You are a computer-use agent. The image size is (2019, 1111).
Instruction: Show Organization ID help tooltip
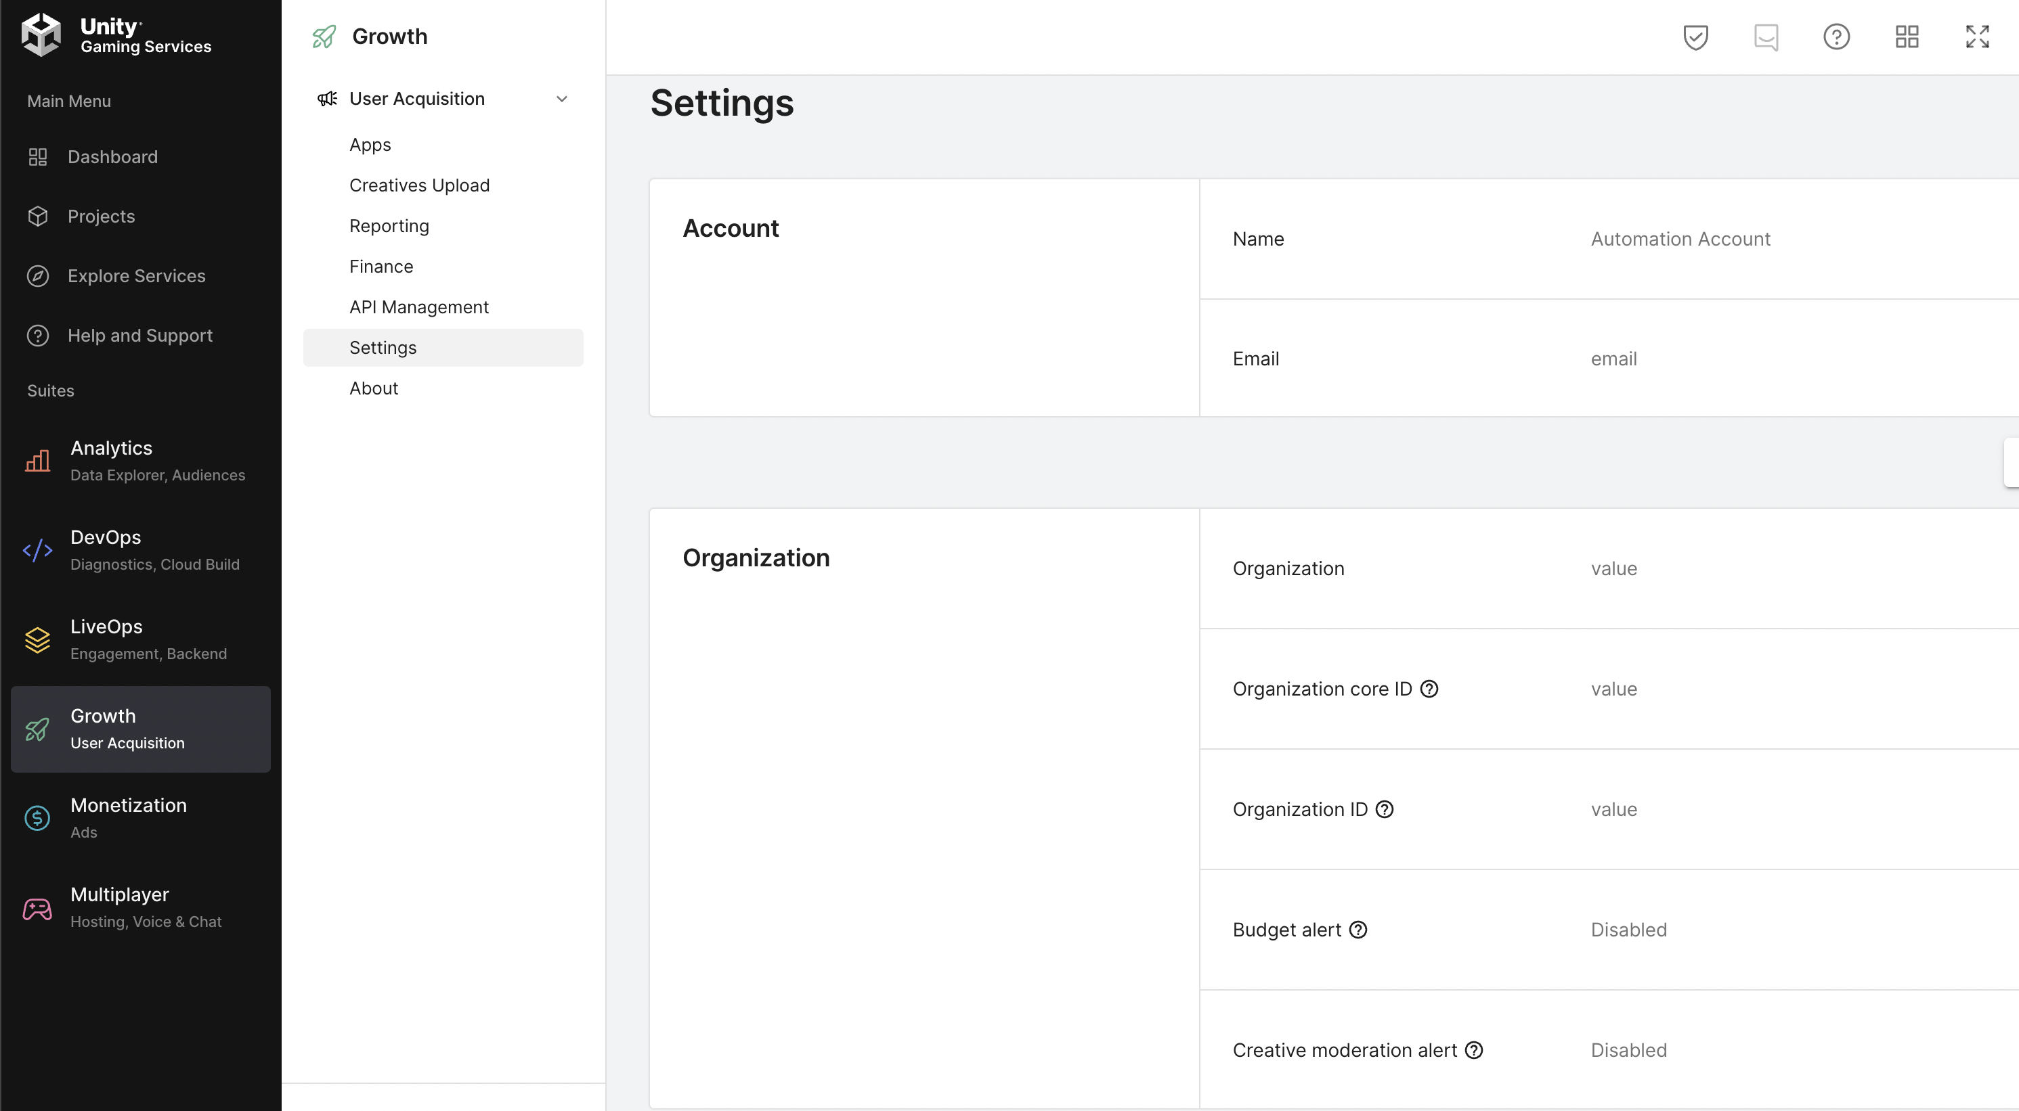(x=1385, y=809)
